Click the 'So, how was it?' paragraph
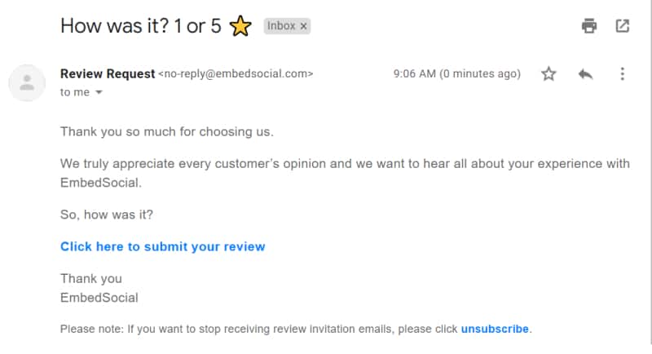The width and height of the screenshot is (652, 354). pos(107,215)
